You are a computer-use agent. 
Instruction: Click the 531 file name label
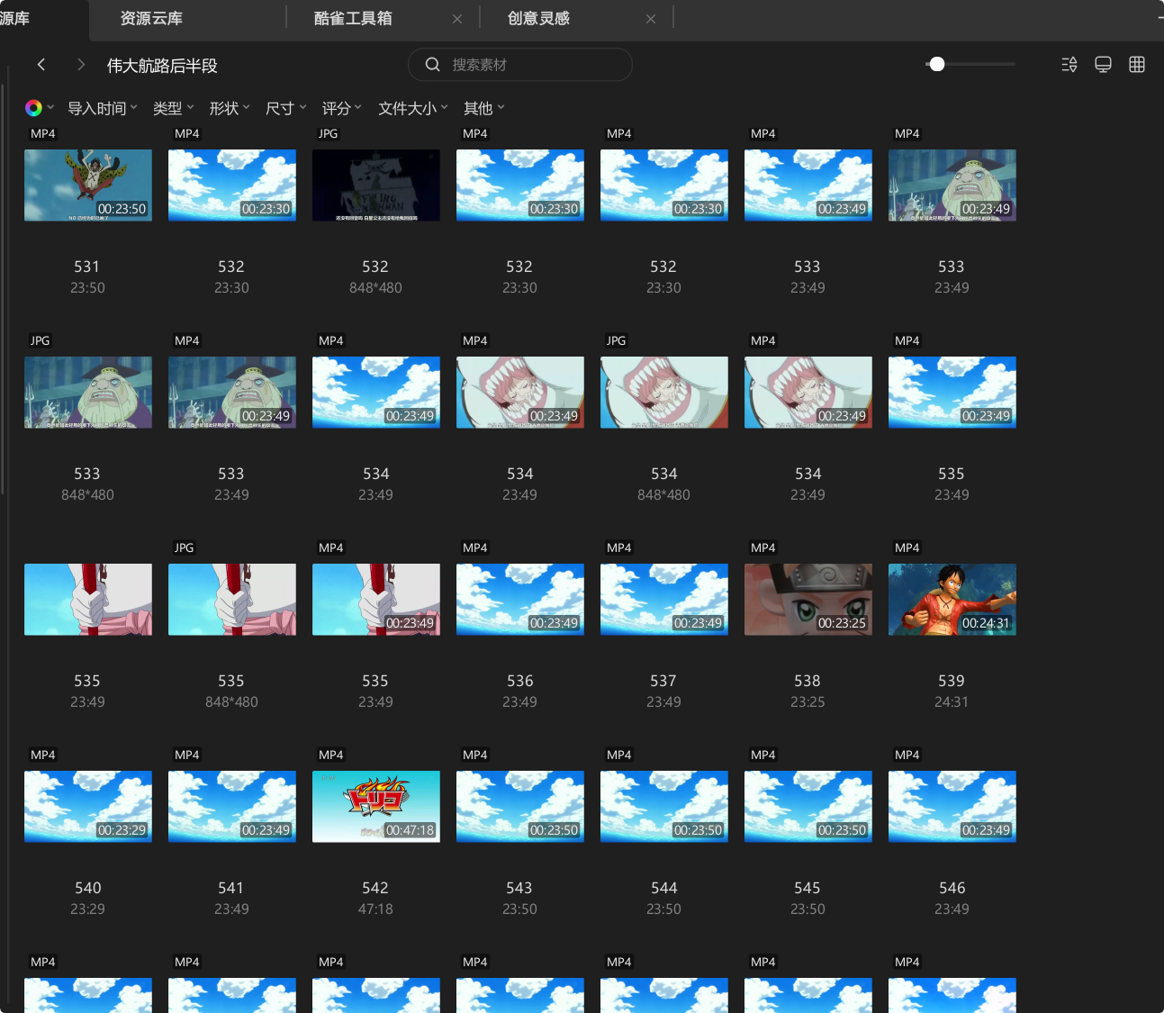coord(87,267)
